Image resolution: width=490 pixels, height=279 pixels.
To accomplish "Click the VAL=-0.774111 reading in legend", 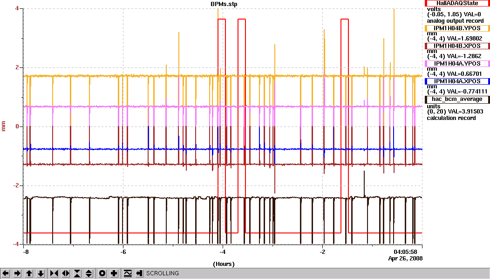I will tap(467, 92).
